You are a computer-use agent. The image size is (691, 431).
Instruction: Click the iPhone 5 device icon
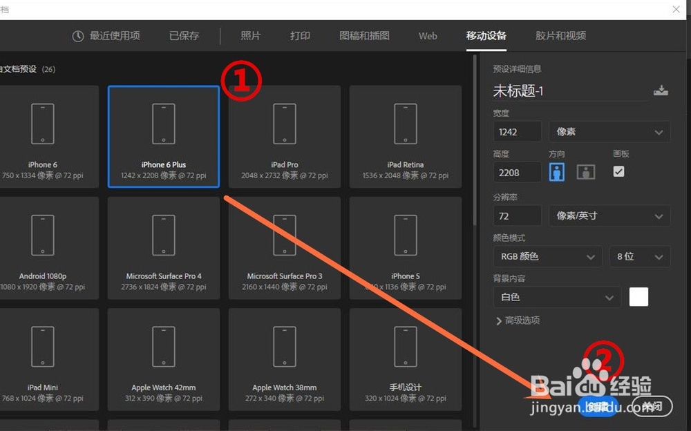tap(406, 236)
